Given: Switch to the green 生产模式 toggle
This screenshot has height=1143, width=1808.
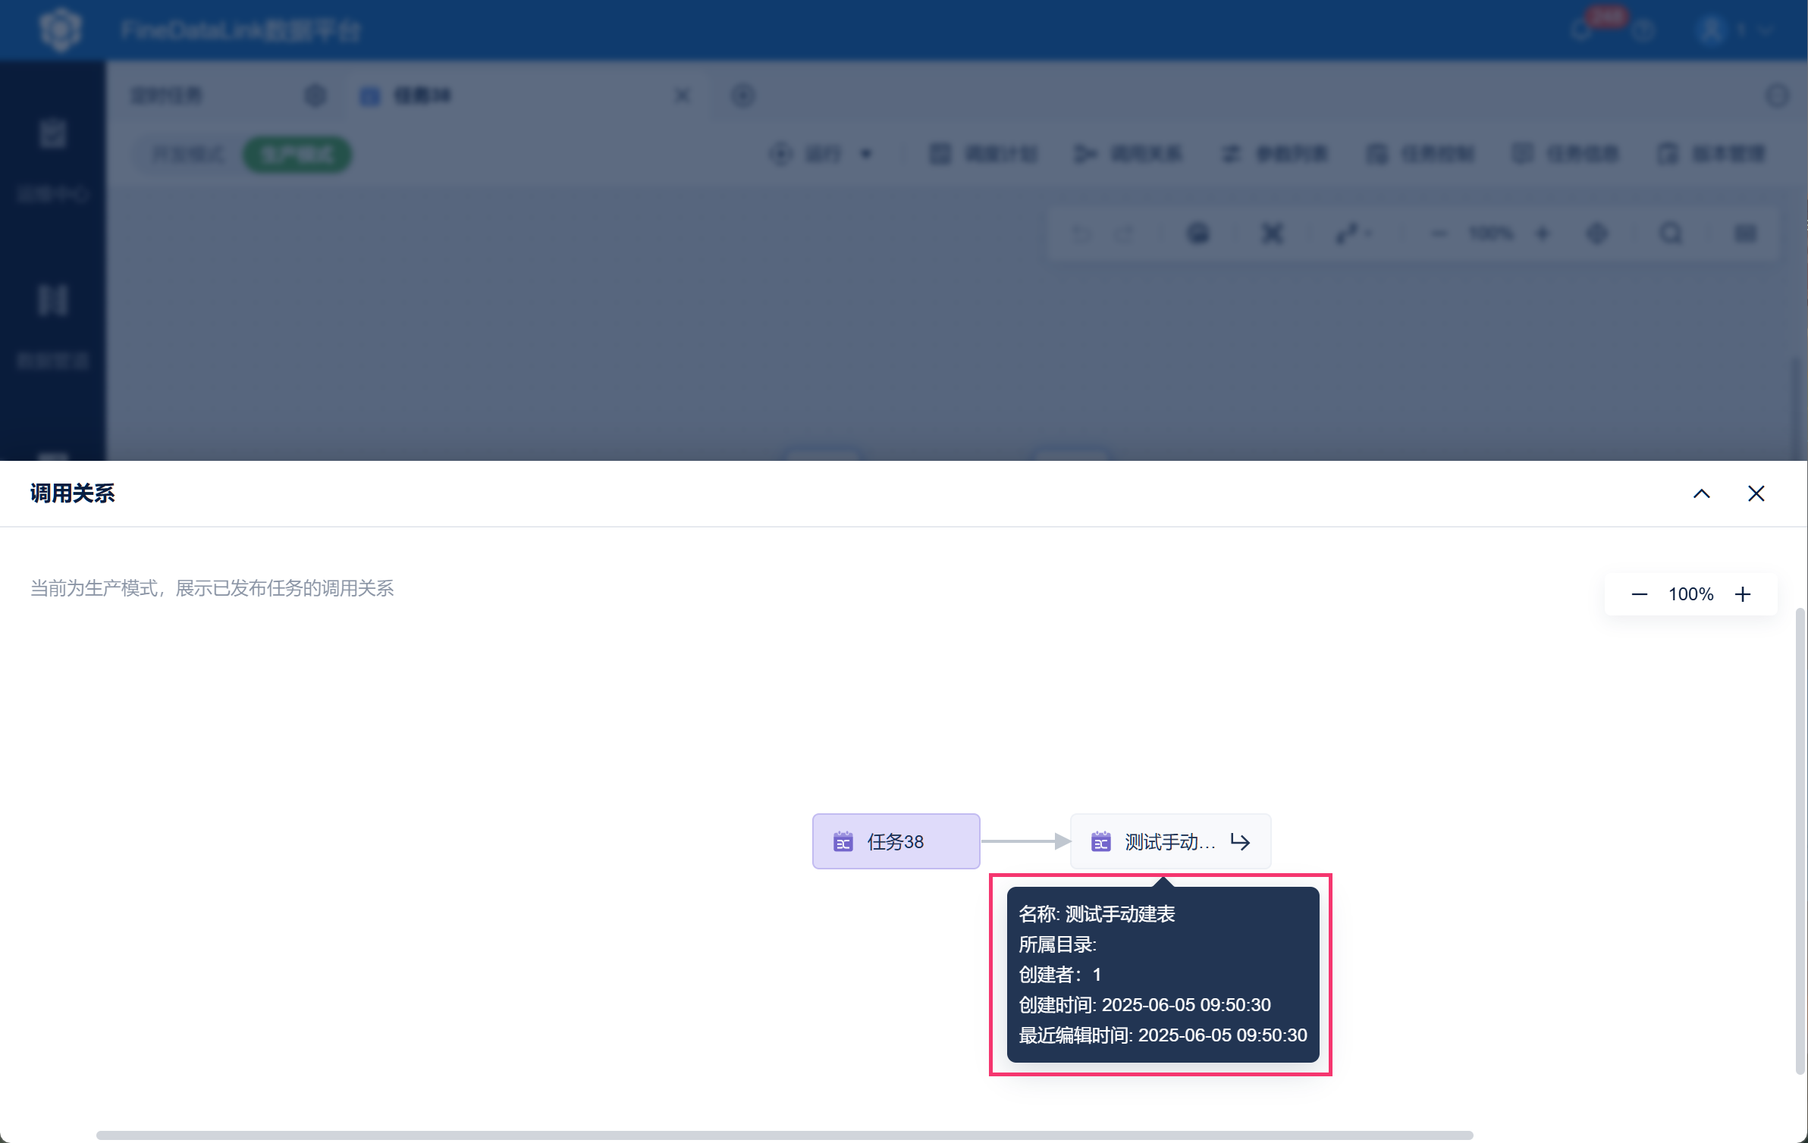Looking at the screenshot, I should pyautogui.click(x=297, y=155).
